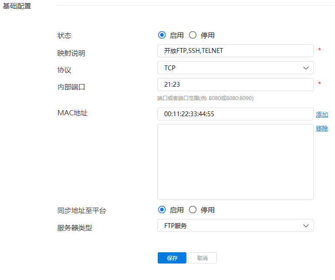The image size is (335, 280).
Task: Expand the 服务器类型 dropdown showing FTP服务
Action: [235, 225]
